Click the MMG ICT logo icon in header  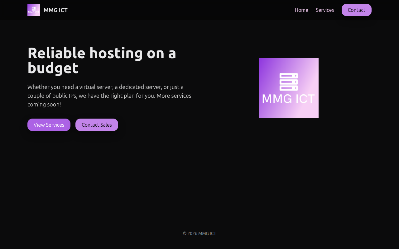[x=34, y=10]
